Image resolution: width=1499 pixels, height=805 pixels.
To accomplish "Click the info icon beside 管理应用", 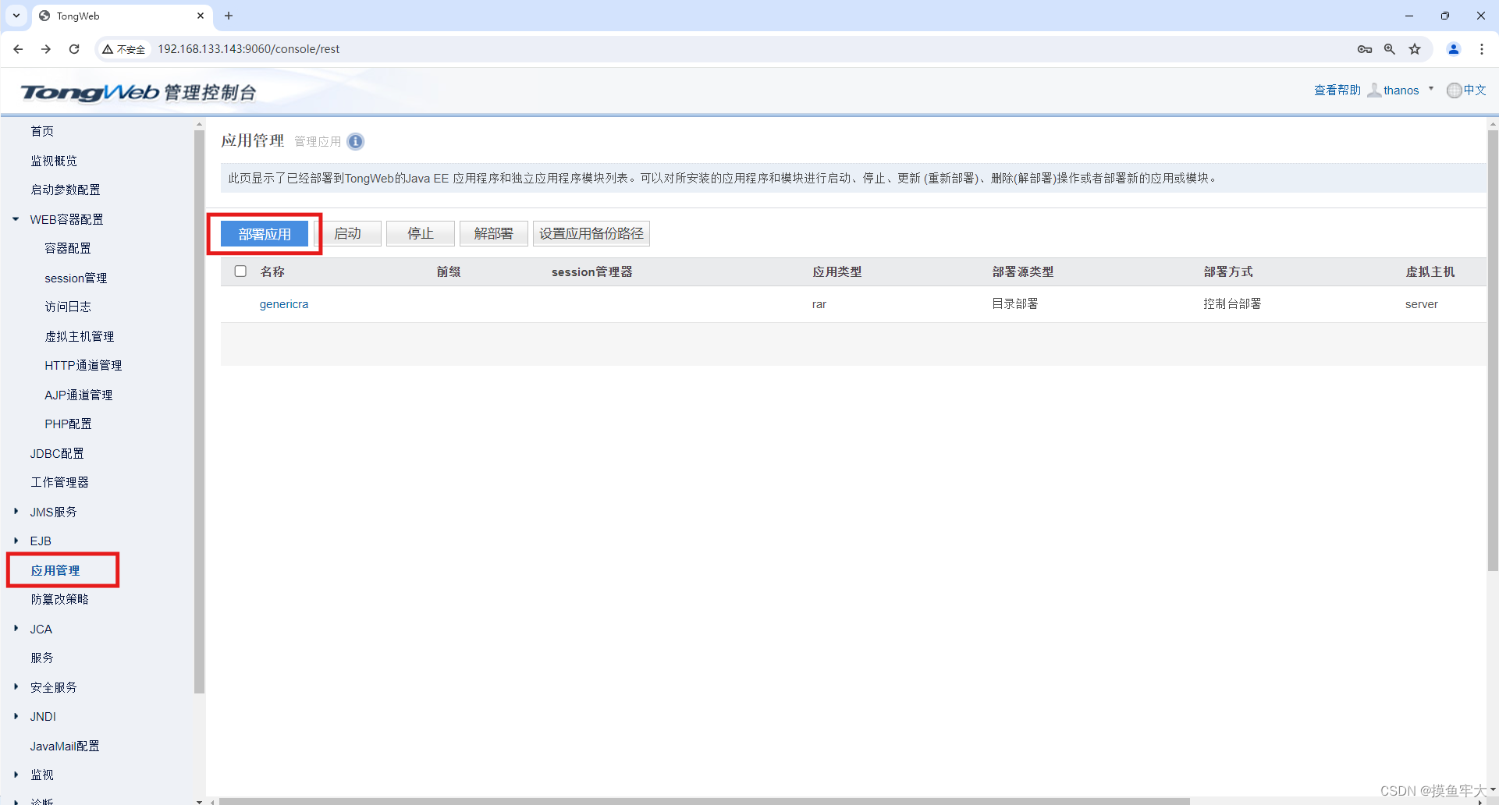I will 355,141.
